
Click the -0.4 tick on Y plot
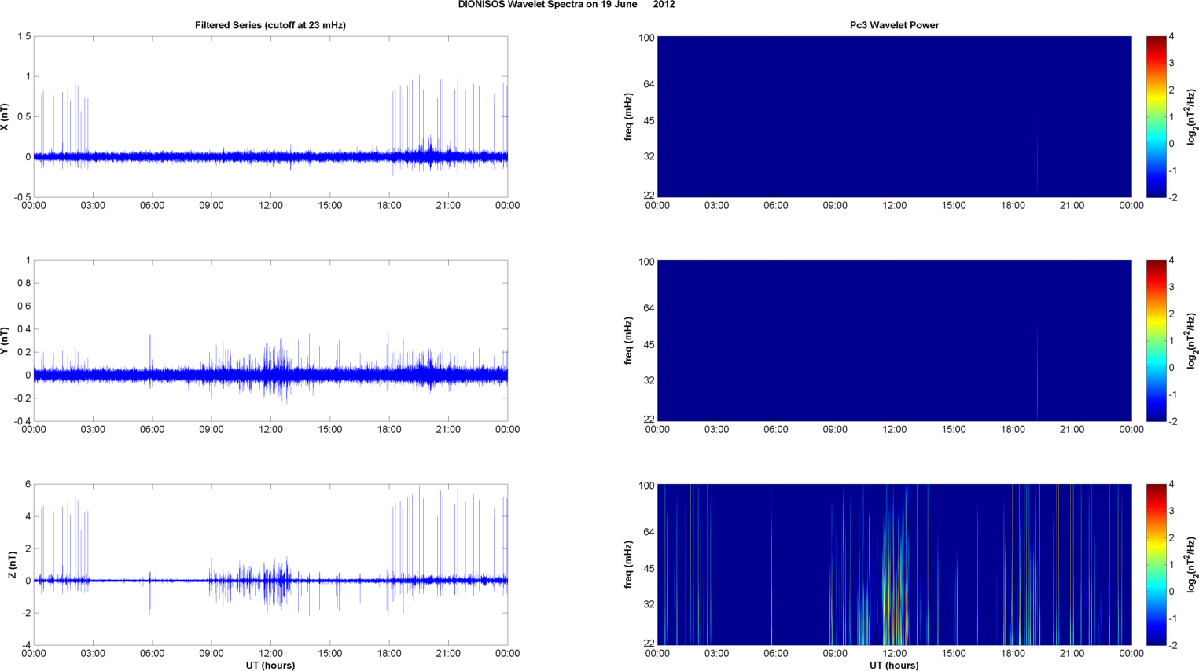tap(21, 421)
